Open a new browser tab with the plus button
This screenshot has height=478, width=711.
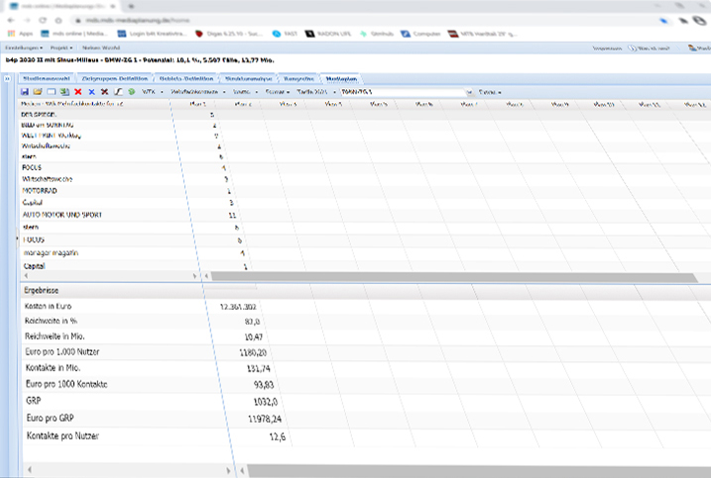132,6
